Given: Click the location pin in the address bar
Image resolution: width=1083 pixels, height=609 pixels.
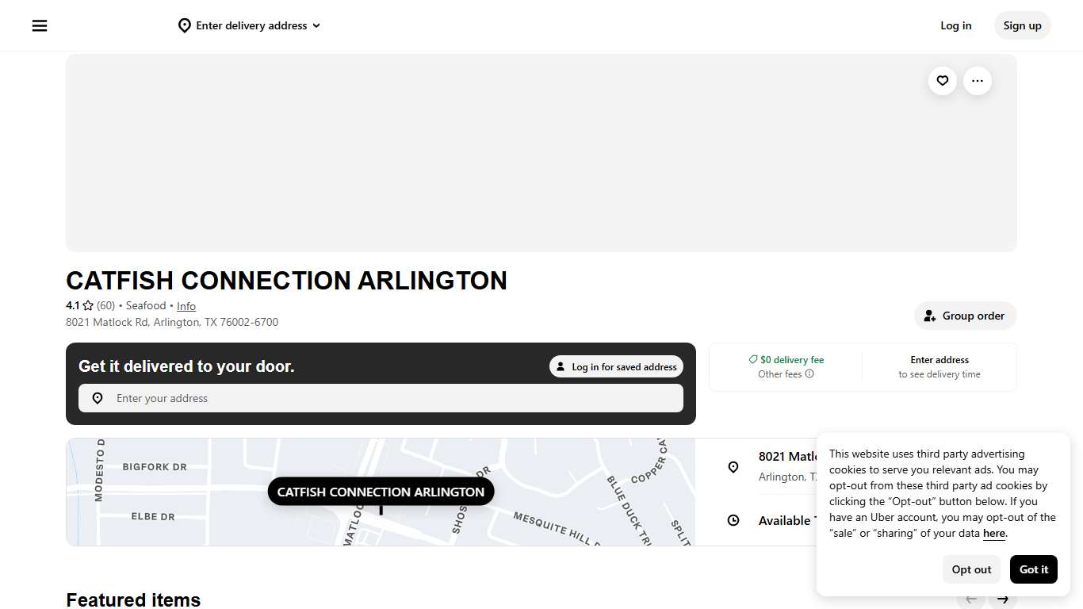Looking at the screenshot, I should click(x=97, y=397).
